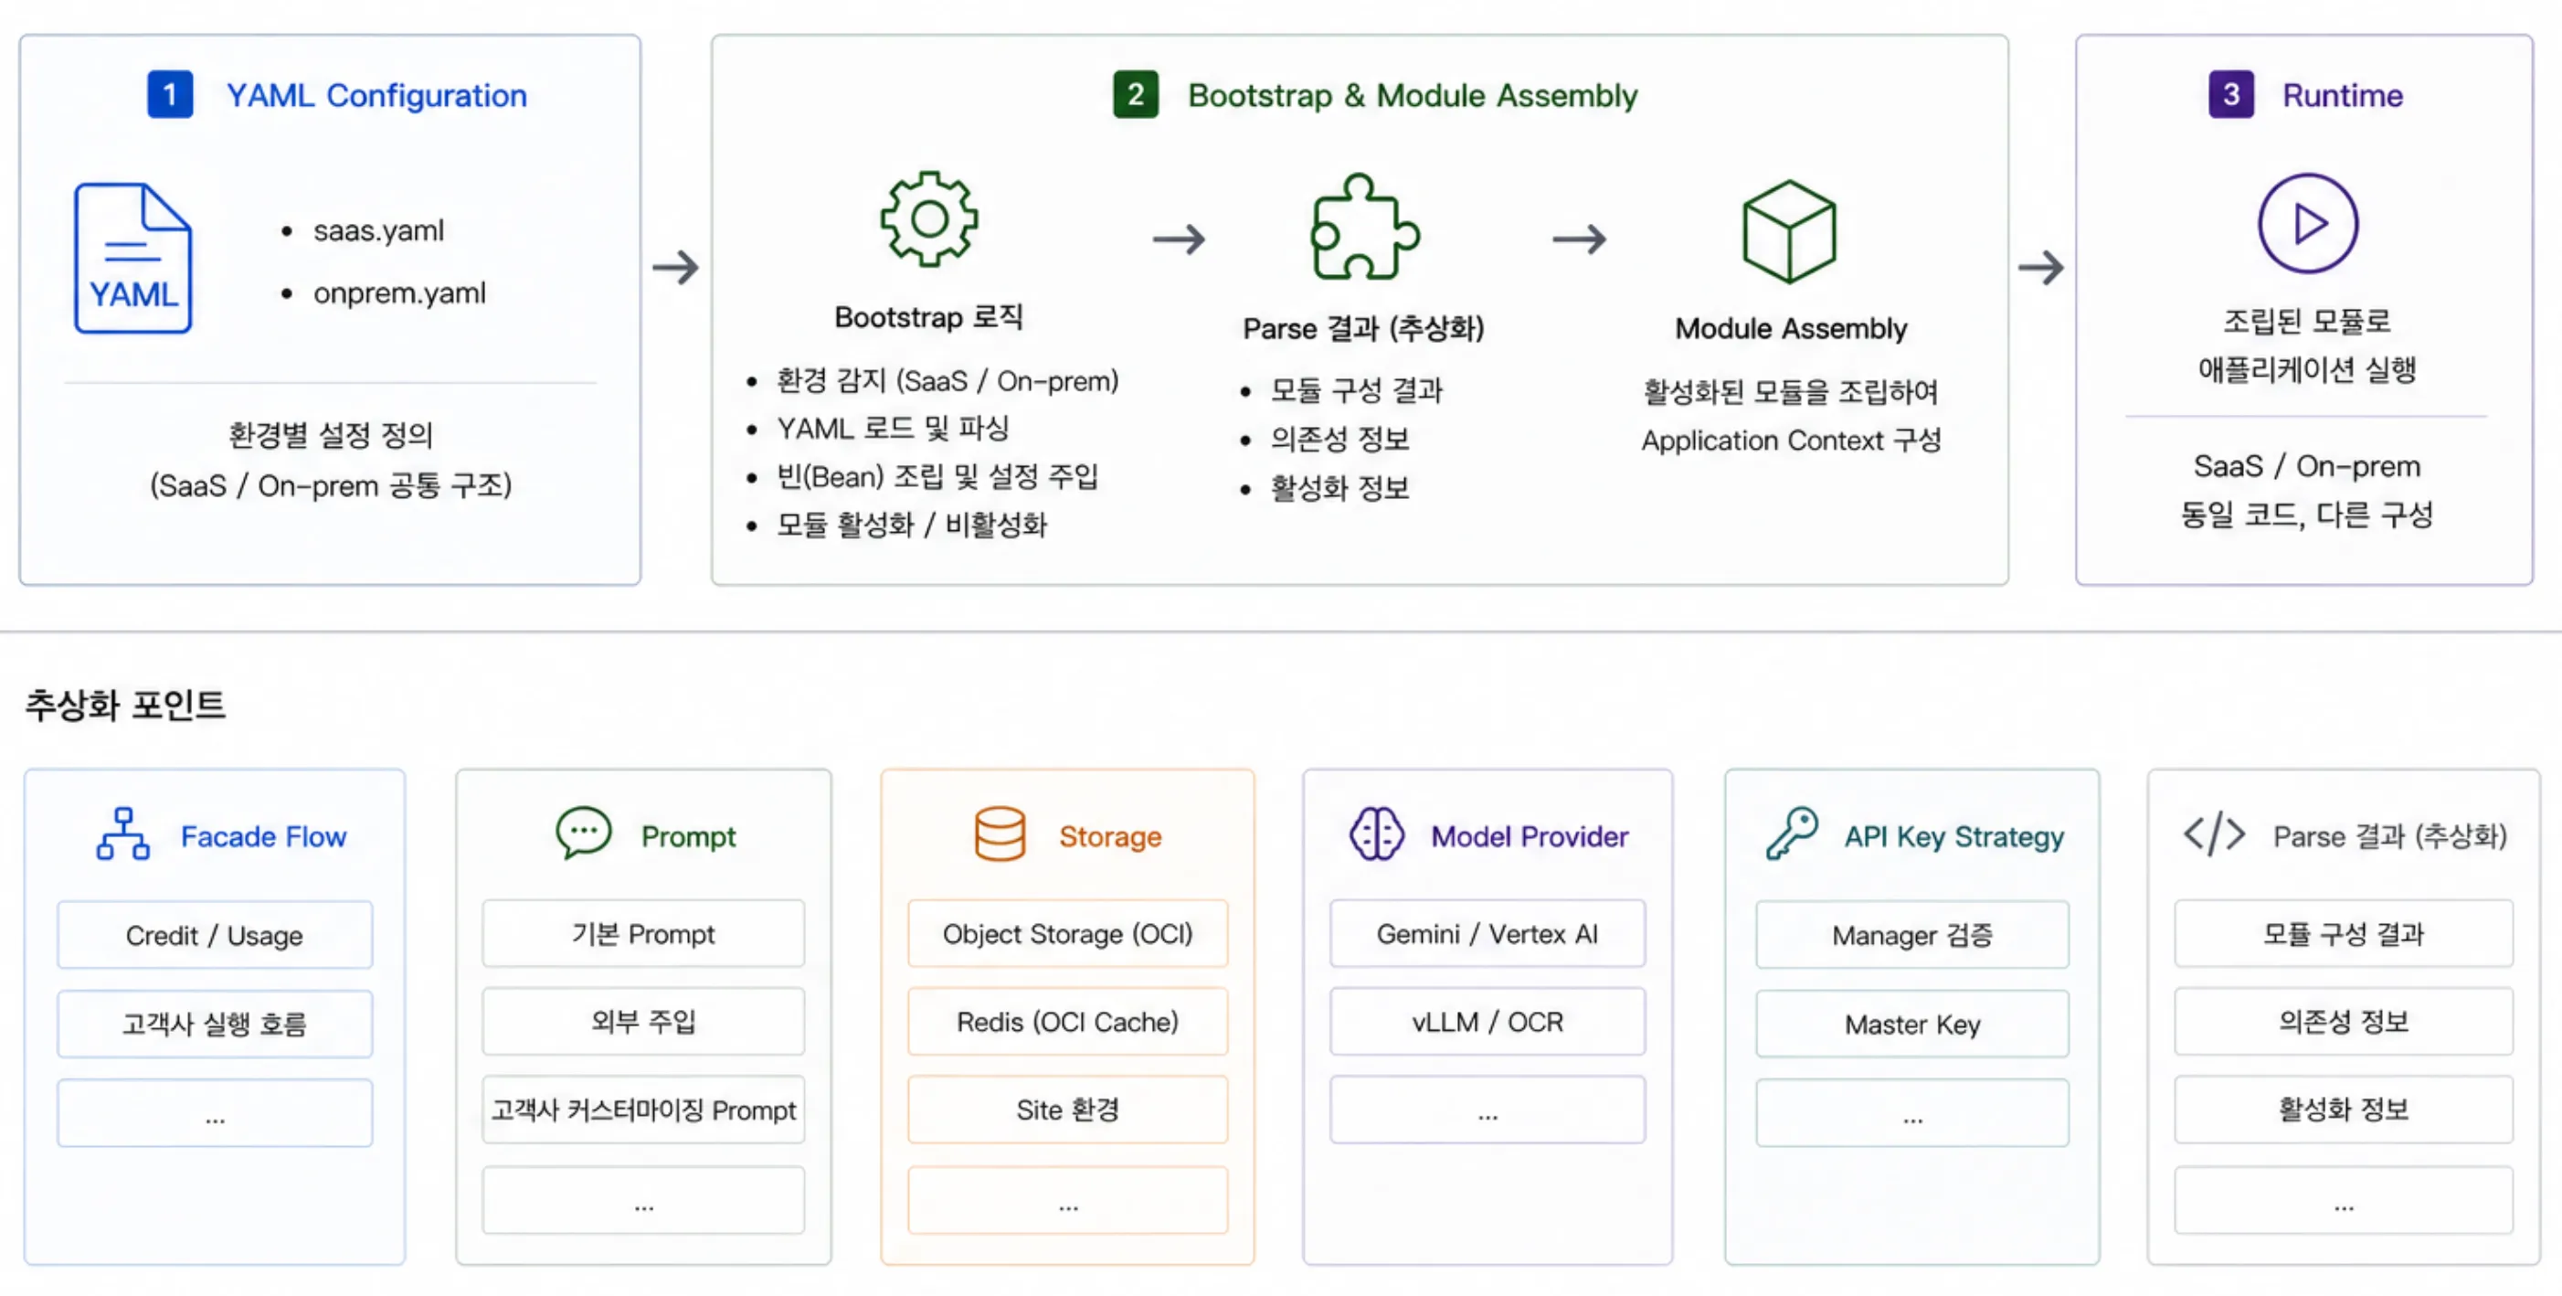Click 모듈 구성 결과 bullet in step 2

coord(1357,390)
